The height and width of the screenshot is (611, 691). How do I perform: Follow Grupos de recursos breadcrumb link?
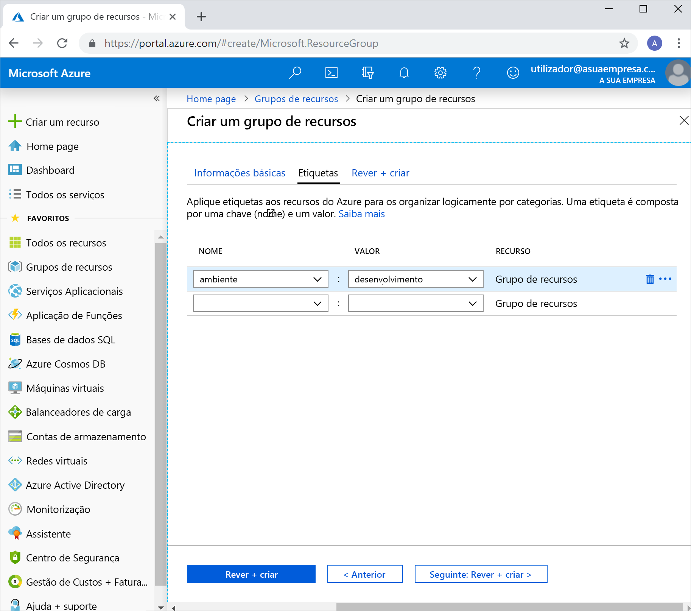tap(296, 99)
